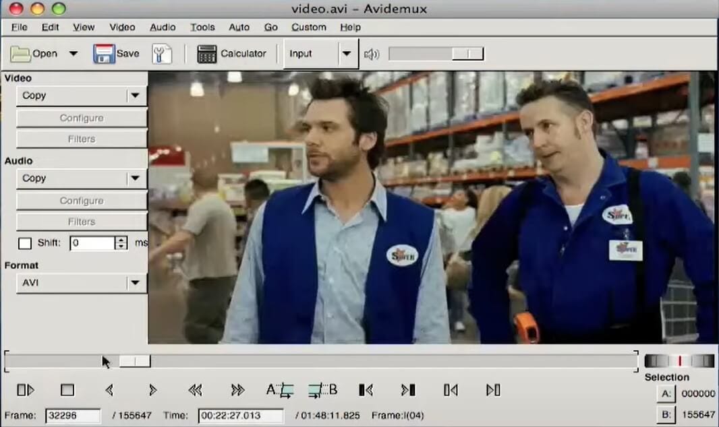The height and width of the screenshot is (427, 719).
Task: Jump to previous keyframe
Action: [x=195, y=390]
